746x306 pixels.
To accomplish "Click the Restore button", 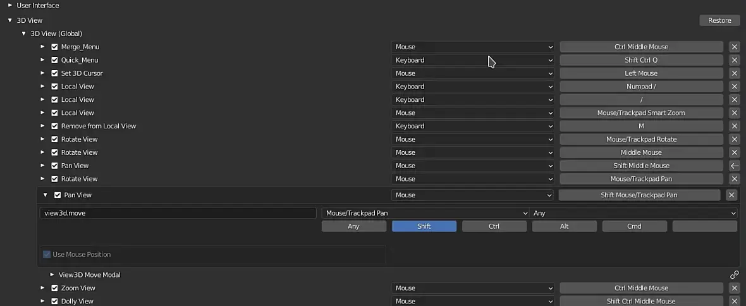I will tap(719, 20).
